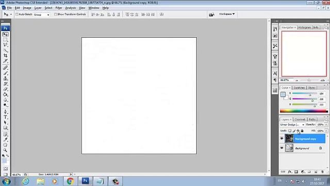Select the Eraser tool
This screenshot has width=330, height=186.
[6, 89]
